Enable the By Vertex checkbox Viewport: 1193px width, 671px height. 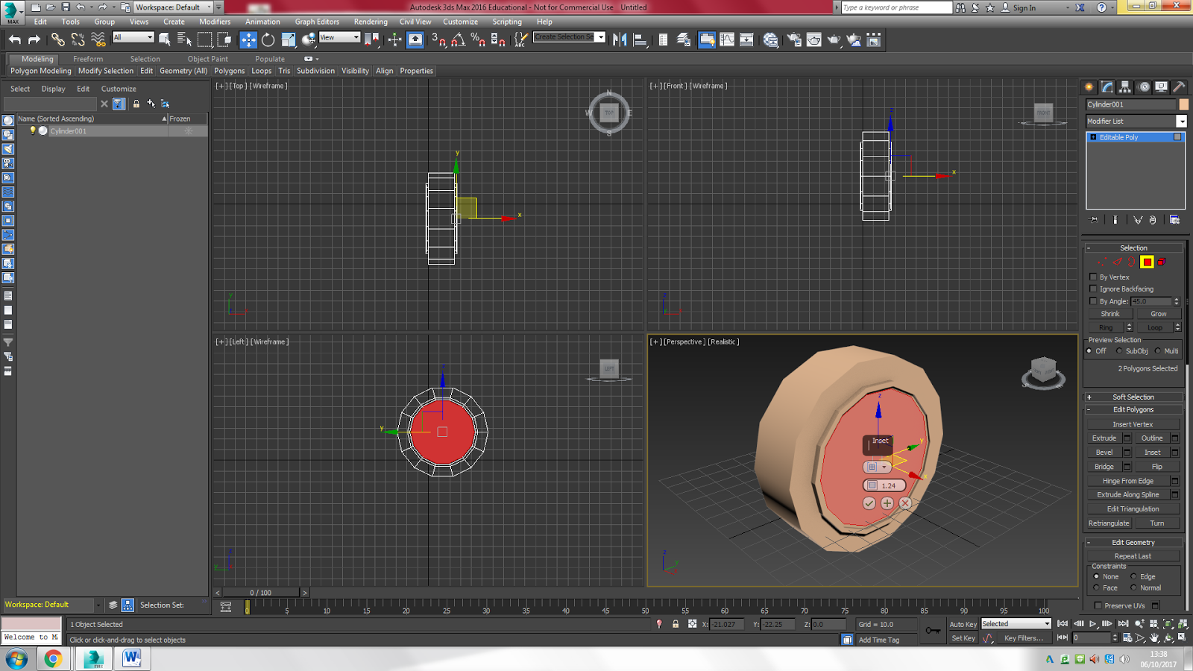click(1093, 277)
